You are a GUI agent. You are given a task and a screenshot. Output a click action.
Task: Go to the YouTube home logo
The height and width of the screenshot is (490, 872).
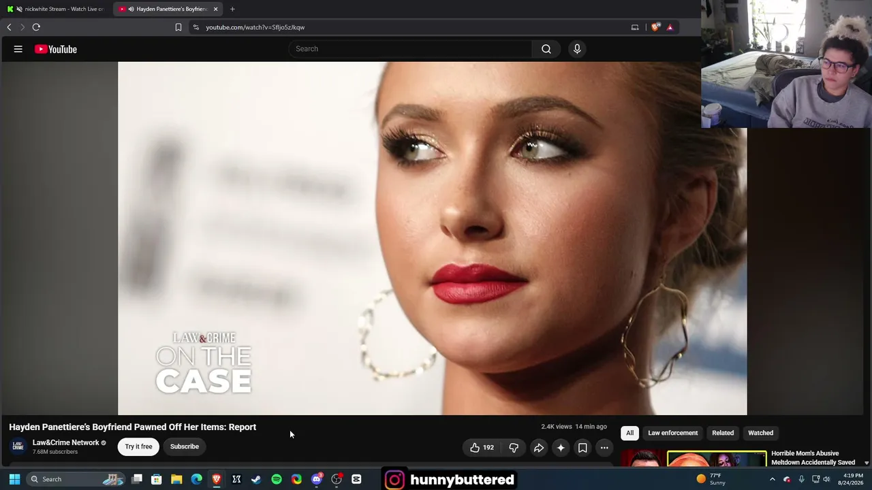click(56, 49)
